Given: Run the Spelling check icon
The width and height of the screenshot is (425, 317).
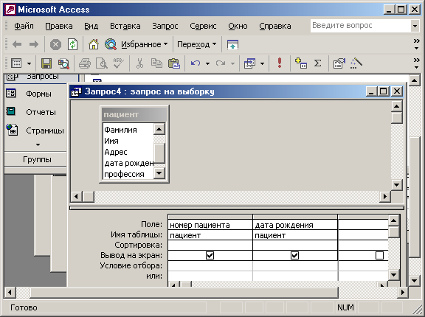Looking at the screenshot, I should 119,63.
